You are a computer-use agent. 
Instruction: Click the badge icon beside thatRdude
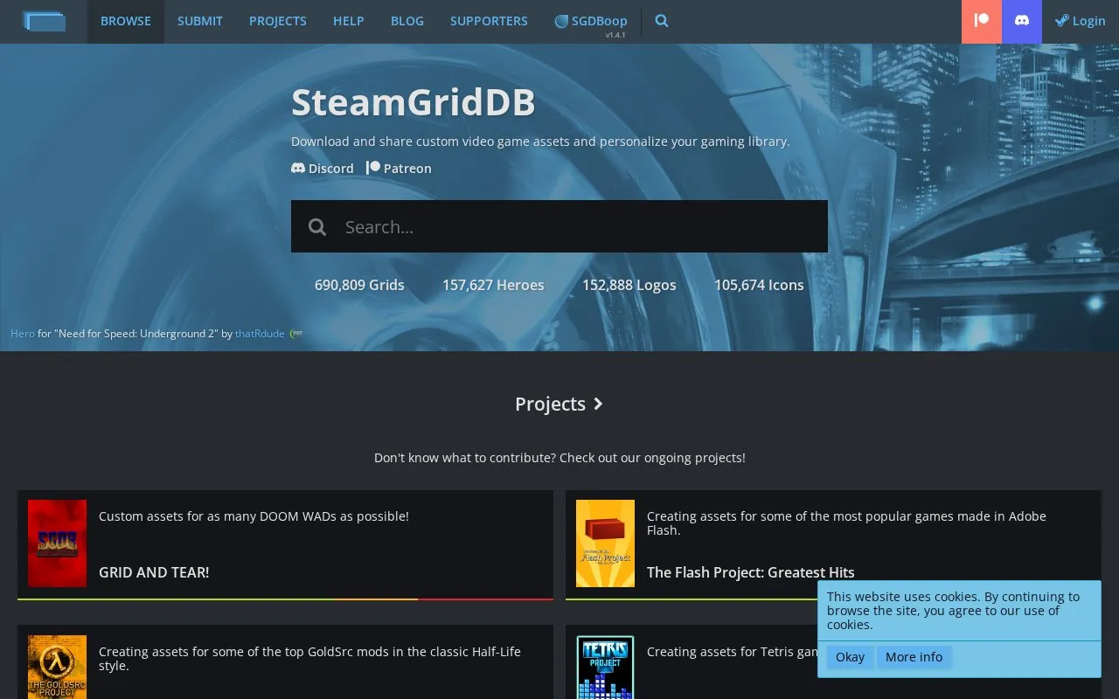(x=296, y=333)
